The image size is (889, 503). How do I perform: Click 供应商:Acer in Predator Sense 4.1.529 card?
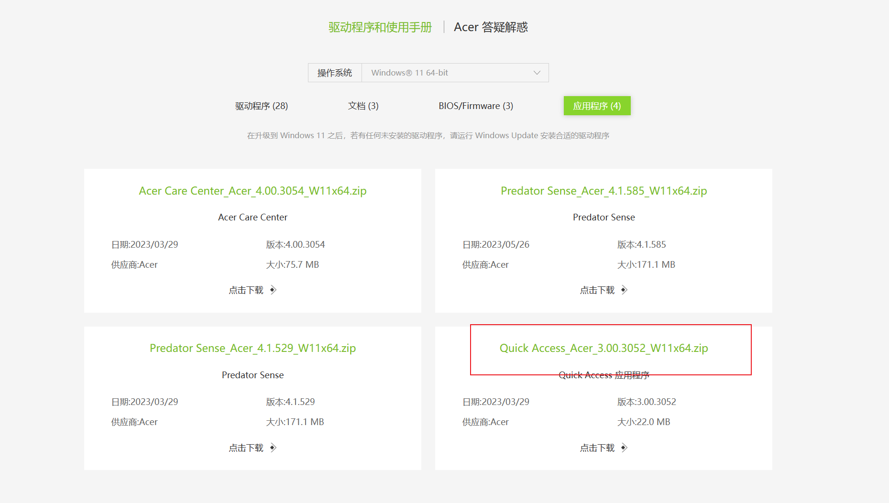(x=134, y=422)
